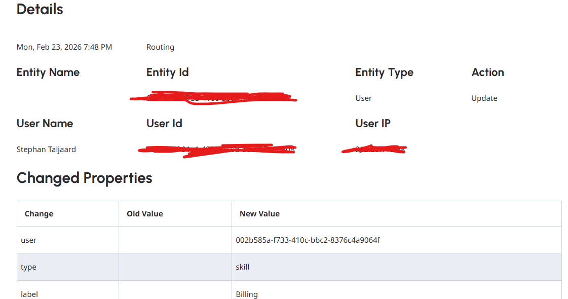This screenshot has width=568, height=299.
Task: Click the Details page heading
Action: 40,9
